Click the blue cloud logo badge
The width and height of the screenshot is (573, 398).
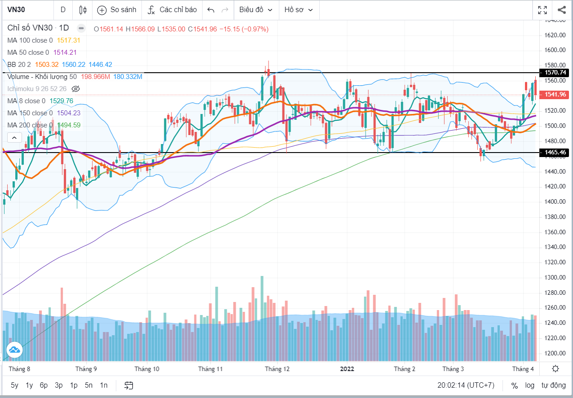pos(14,350)
